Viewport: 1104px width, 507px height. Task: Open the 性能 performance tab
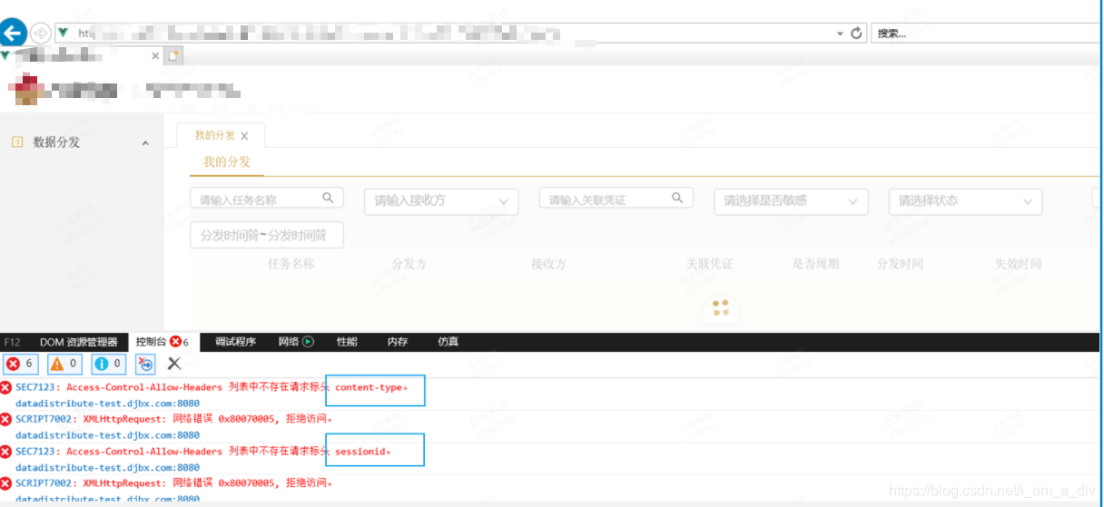pyautogui.click(x=347, y=342)
